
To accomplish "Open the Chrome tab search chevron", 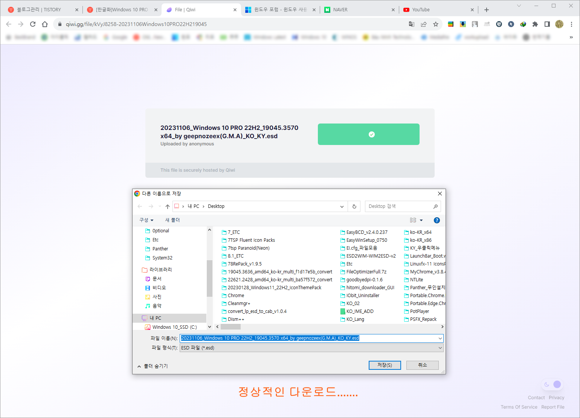I will 519,6.
